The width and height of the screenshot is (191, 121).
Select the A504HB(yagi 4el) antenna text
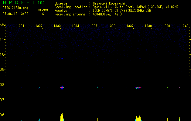click(107, 14)
